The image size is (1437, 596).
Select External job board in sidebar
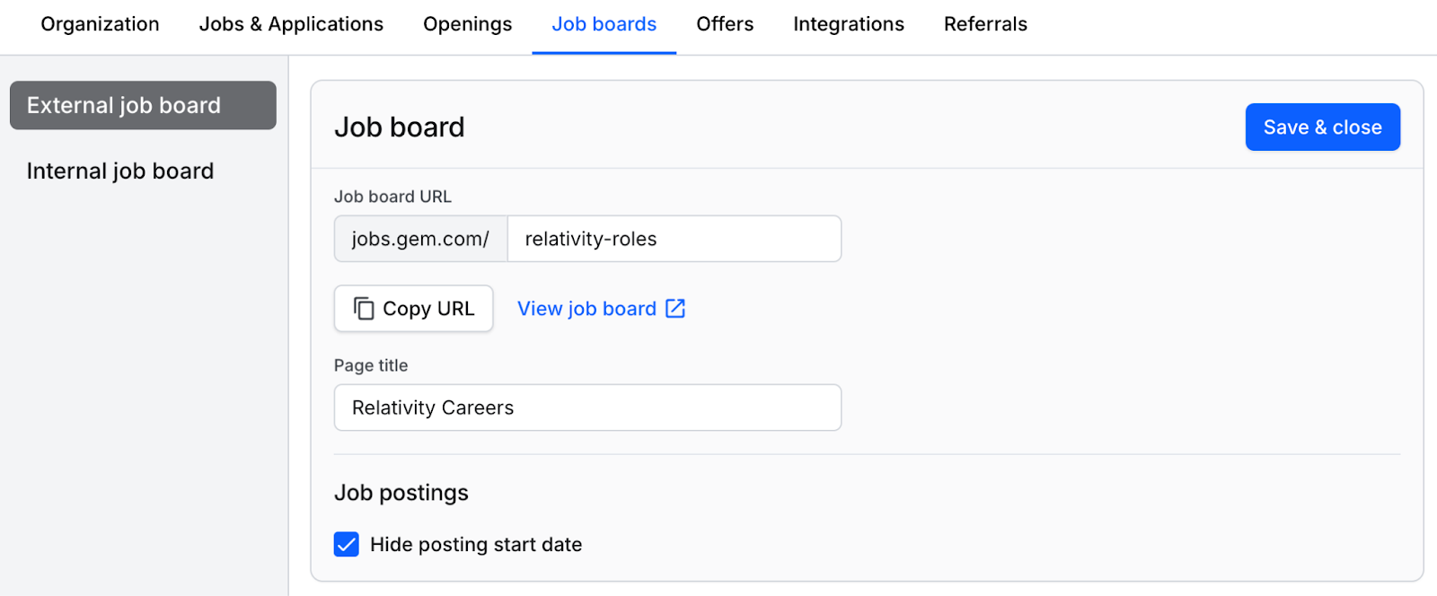click(143, 106)
